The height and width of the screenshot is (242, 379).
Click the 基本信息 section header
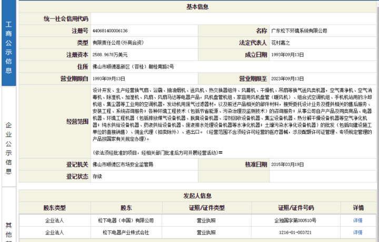[197, 7]
